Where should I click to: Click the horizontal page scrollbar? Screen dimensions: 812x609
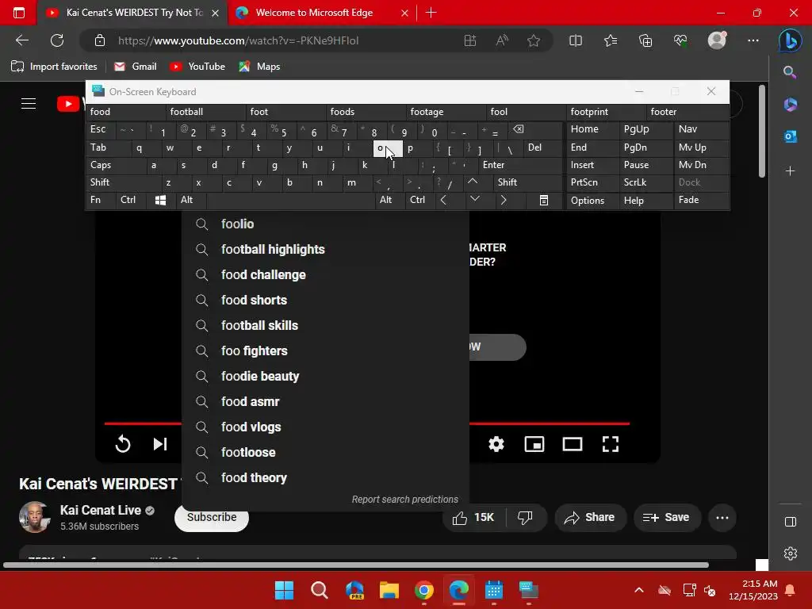pyautogui.click(x=356, y=565)
